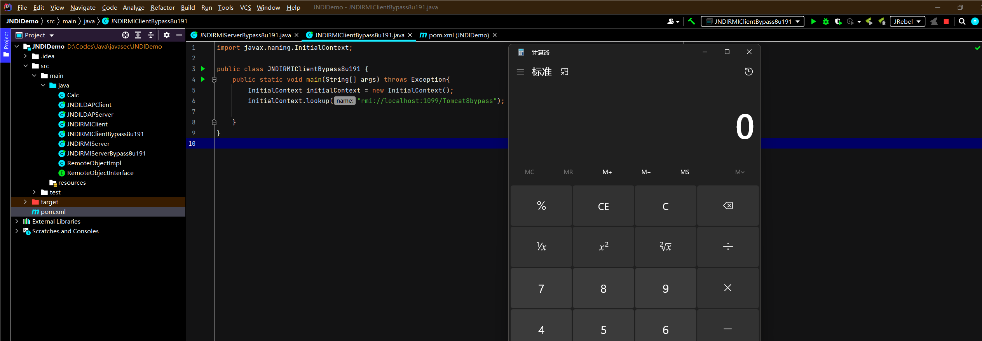Open the JRebel dropdown
This screenshot has width=982, height=341.
point(907,21)
